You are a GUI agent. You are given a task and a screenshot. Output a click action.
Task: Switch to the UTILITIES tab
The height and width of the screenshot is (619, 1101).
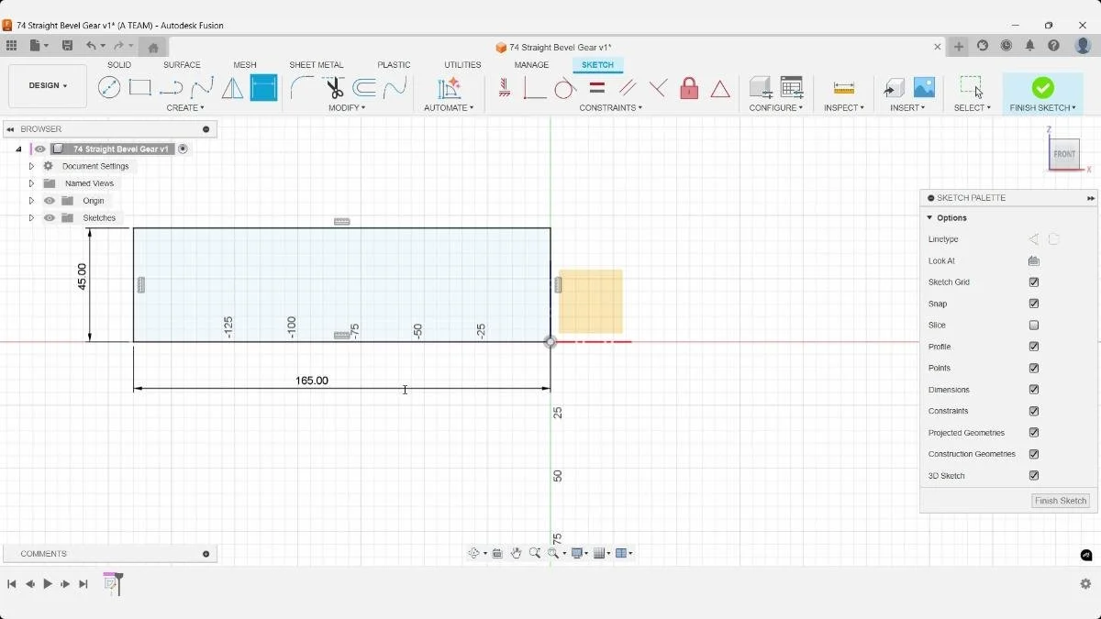(462, 65)
